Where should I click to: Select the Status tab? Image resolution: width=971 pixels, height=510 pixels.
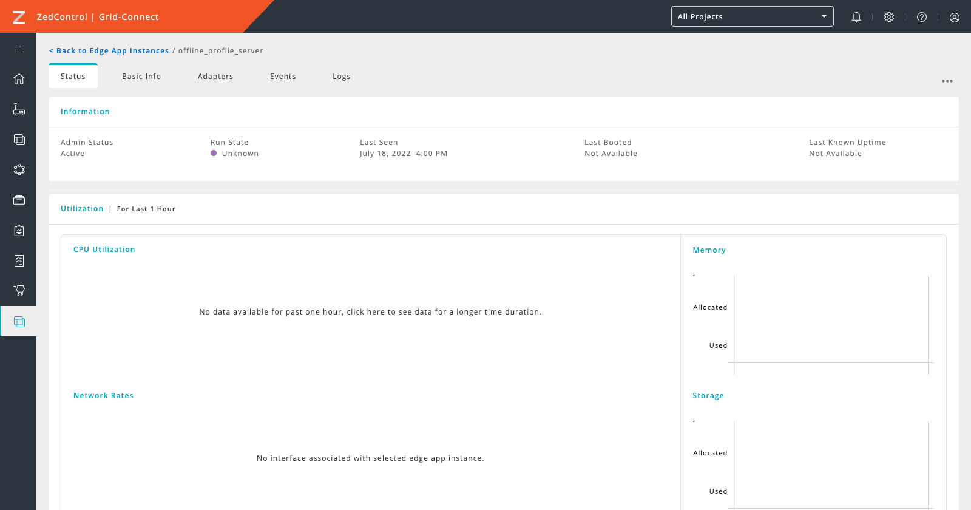(73, 76)
